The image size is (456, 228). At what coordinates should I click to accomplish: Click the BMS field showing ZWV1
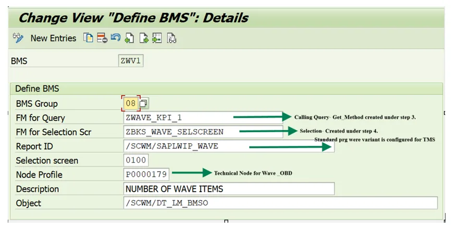point(131,61)
